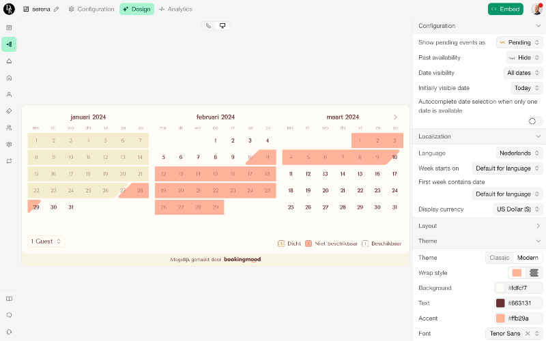Screen dimensions: 546x341
Task: Open the chat bubble icon in the sidebar
Action: (9, 315)
